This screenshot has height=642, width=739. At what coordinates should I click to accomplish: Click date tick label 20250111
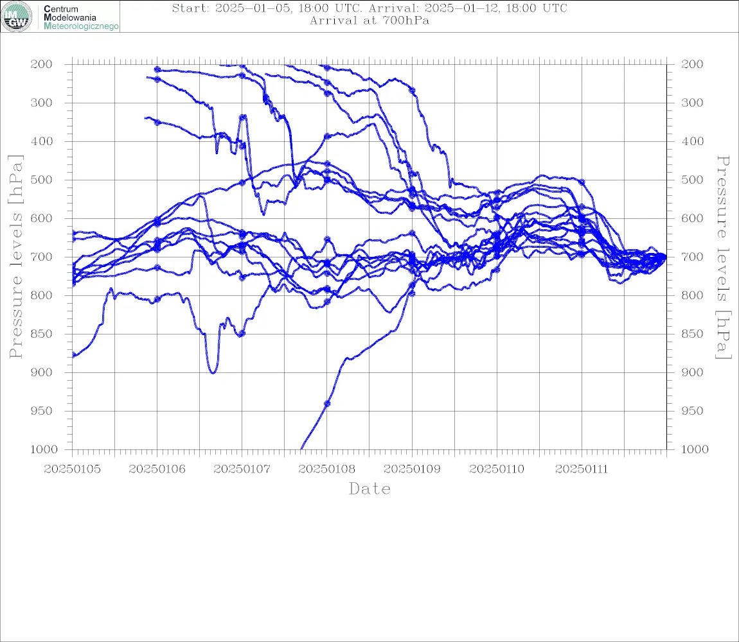[x=582, y=469]
